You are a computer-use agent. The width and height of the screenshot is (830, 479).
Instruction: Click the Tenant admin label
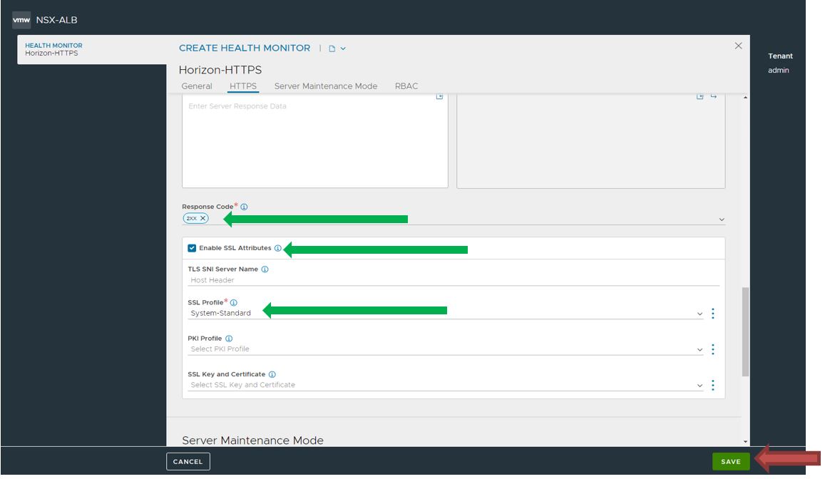click(779, 63)
